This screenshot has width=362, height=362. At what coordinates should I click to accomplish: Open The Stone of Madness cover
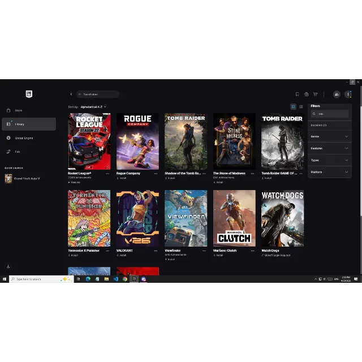click(x=234, y=141)
